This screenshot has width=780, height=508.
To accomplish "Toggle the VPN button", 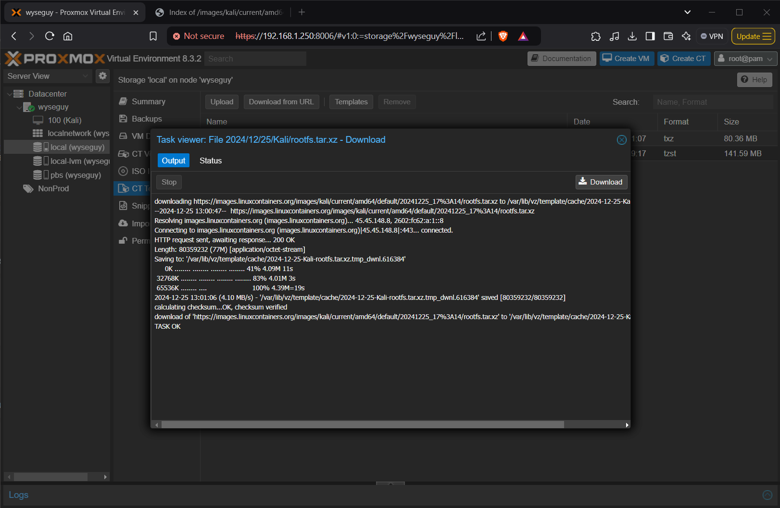I will (x=712, y=36).
